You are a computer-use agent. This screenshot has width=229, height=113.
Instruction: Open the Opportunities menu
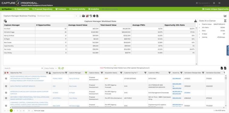pyautogui.click(x=22, y=9)
